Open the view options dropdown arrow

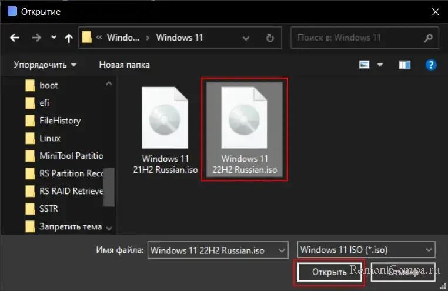click(380, 65)
